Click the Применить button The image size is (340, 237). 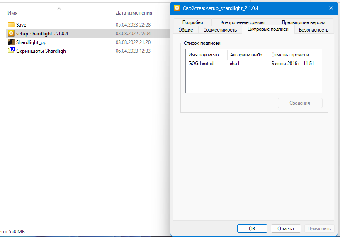click(x=319, y=228)
